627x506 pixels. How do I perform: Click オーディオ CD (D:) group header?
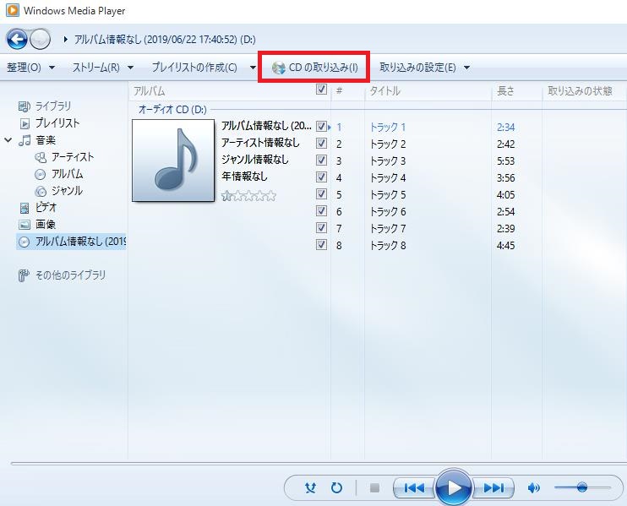(x=172, y=109)
